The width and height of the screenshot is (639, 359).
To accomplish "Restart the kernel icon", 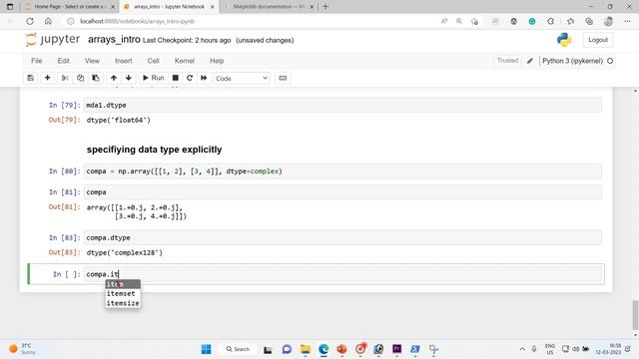I will tap(190, 78).
